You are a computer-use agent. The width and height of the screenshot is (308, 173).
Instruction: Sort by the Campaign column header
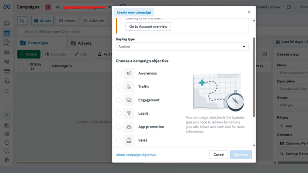(x=62, y=66)
